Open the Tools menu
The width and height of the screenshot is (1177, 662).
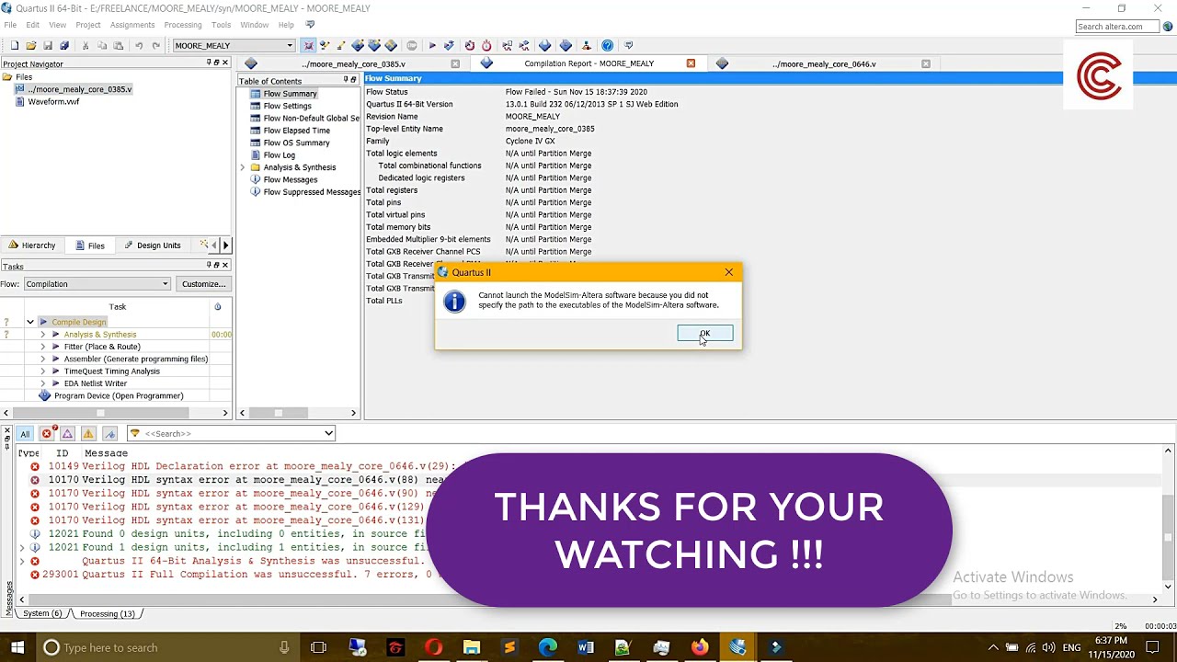pyautogui.click(x=221, y=25)
